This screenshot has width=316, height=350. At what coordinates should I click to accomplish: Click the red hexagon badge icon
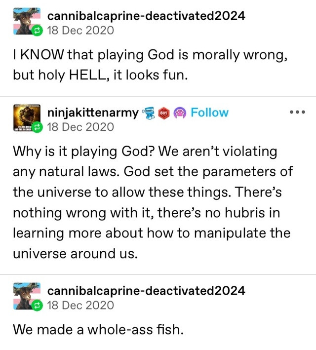[x=164, y=113]
